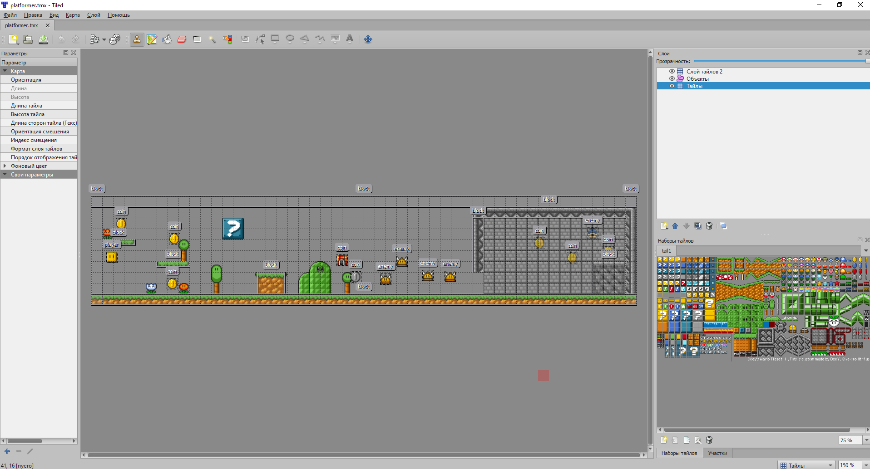Toggle visibility of 'Объекты' layer
Image resolution: width=870 pixels, height=469 pixels.
coord(672,78)
